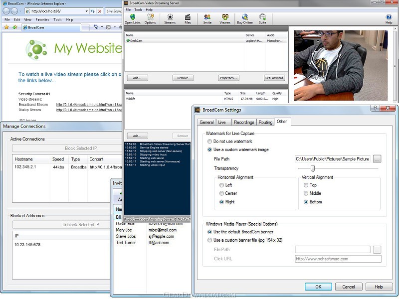399x299 pixels.
Task: Click the IE stop loading X icon
Action: coord(100,11)
